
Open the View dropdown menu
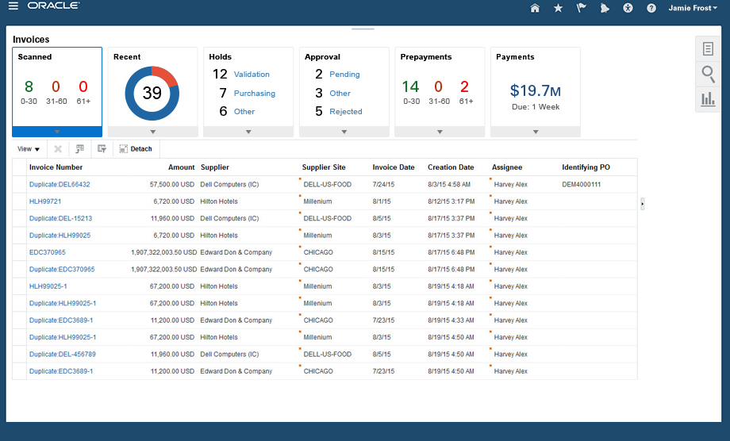pyautogui.click(x=29, y=149)
